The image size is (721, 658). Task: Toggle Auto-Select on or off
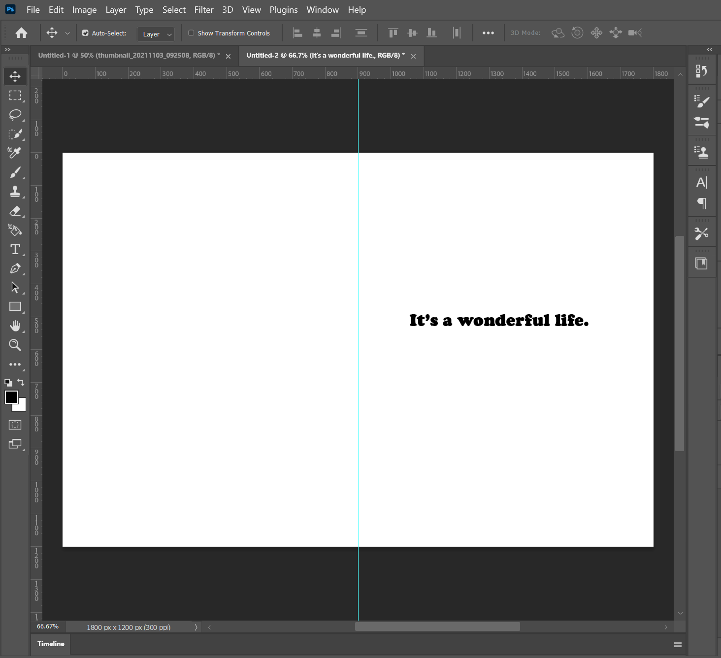(x=85, y=33)
